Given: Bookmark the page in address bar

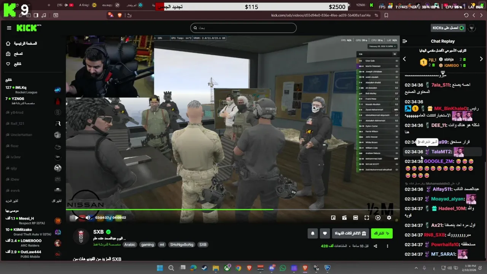Looking at the screenshot, I should (x=386, y=15).
